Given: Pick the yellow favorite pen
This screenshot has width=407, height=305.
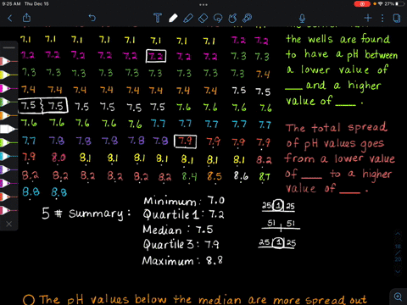Looking at the screenshot, I should point(8,75).
